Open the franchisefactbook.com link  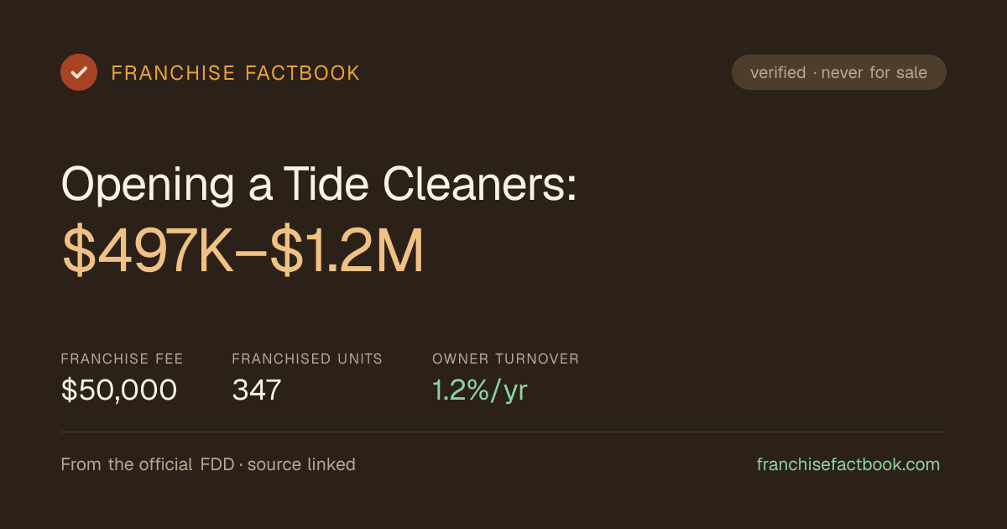tap(848, 464)
